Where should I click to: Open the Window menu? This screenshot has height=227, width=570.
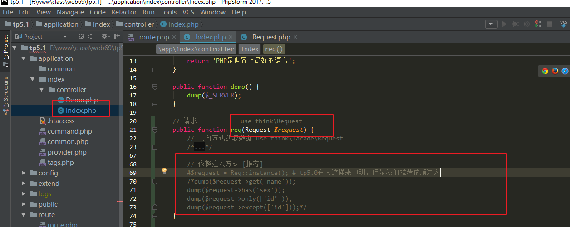coord(213,12)
